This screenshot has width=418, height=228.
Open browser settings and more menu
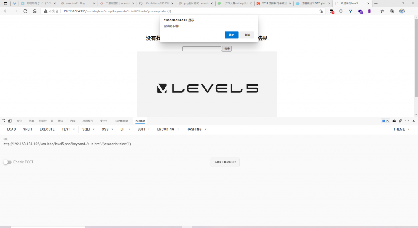(x=412, y=11)
